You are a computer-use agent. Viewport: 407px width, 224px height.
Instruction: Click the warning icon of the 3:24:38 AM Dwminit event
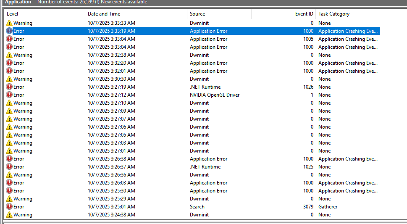9,215
